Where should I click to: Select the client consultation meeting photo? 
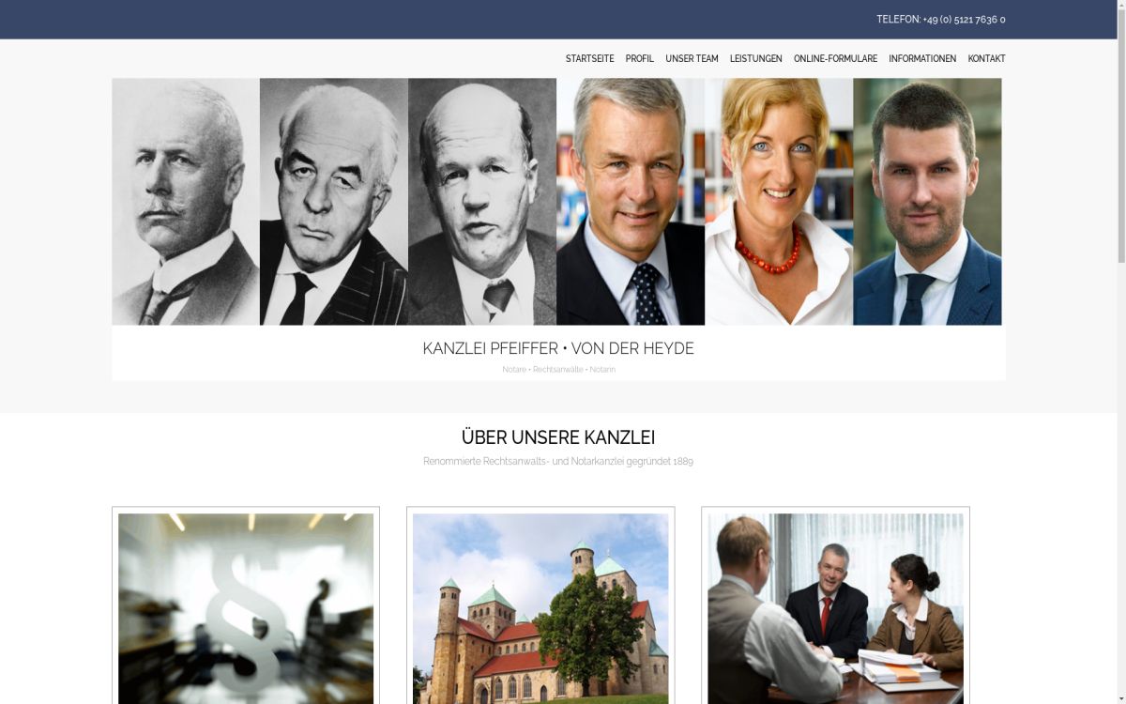click(x=835, y=608)
